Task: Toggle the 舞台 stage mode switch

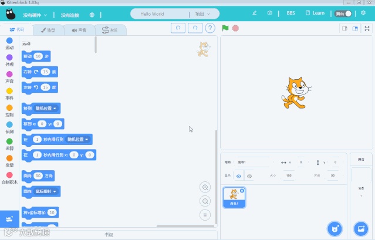Action: (343, 13)
